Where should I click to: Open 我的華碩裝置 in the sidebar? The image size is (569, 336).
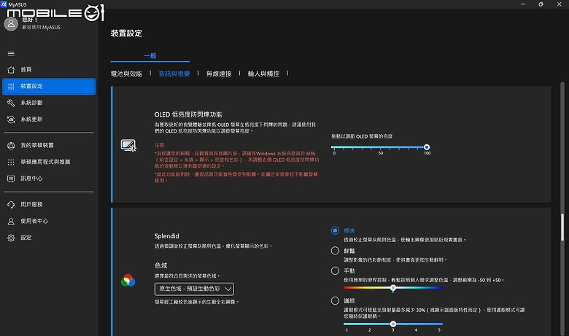coord(49,145)
